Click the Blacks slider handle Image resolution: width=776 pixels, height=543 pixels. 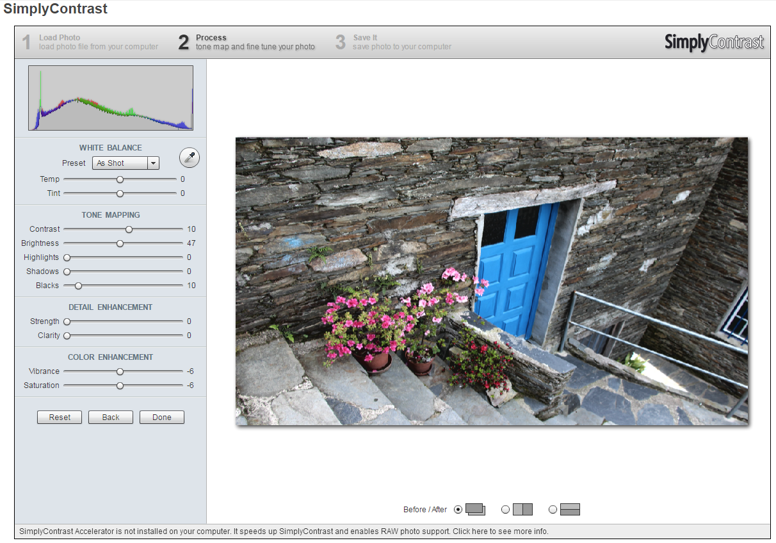click(78, 286)
